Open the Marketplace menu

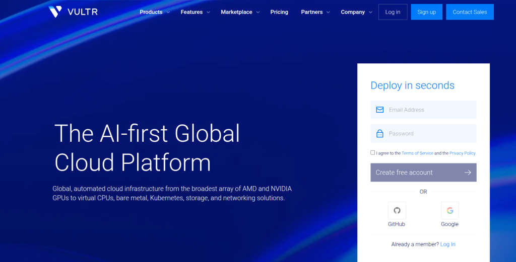(x=236, y=12)
